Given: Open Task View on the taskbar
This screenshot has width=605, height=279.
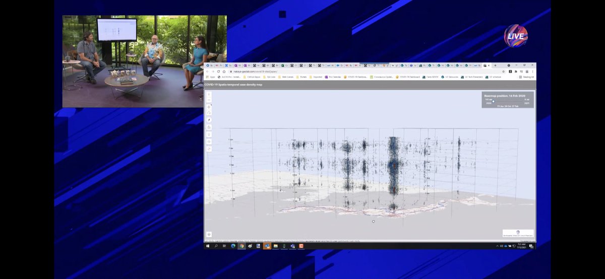Looking at the screenshot, I should pyautogui.click(x=224, y=246).
